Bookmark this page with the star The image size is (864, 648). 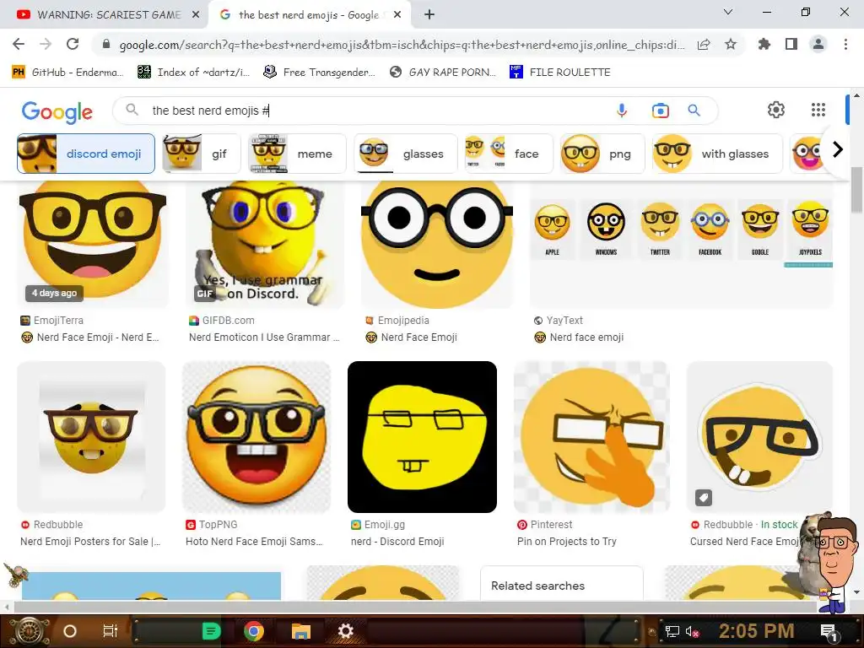point(731,44)
